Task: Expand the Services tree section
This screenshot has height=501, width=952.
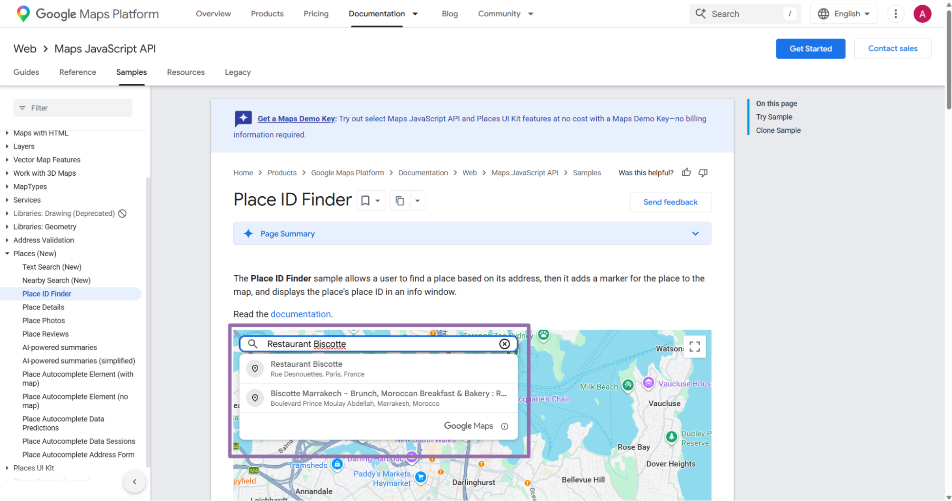Action: coord(7,200)
